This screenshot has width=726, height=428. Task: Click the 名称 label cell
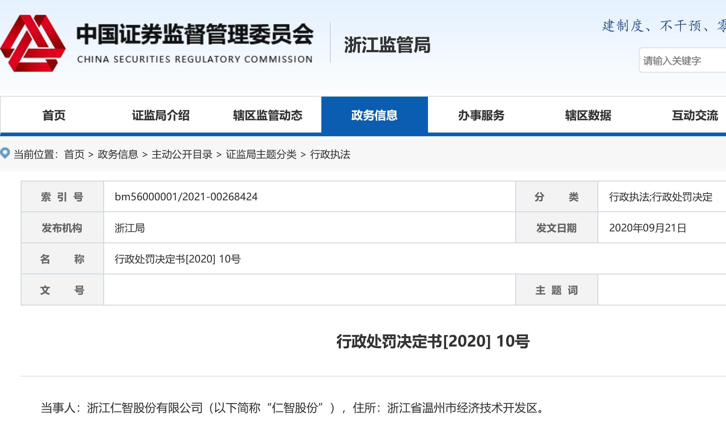[x=62, y=259]
